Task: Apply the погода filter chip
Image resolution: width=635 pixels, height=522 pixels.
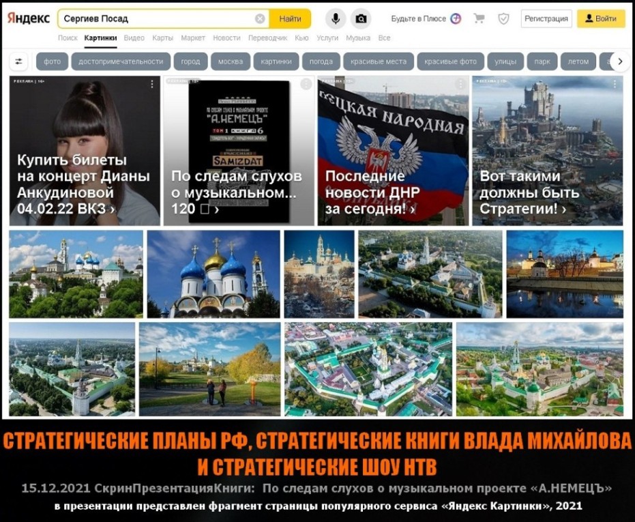Action: coord(321,61)
